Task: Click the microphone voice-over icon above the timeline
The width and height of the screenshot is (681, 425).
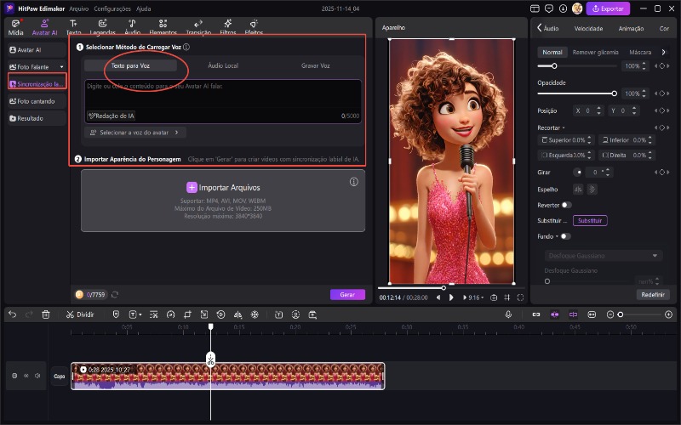Action: (508, 314)
